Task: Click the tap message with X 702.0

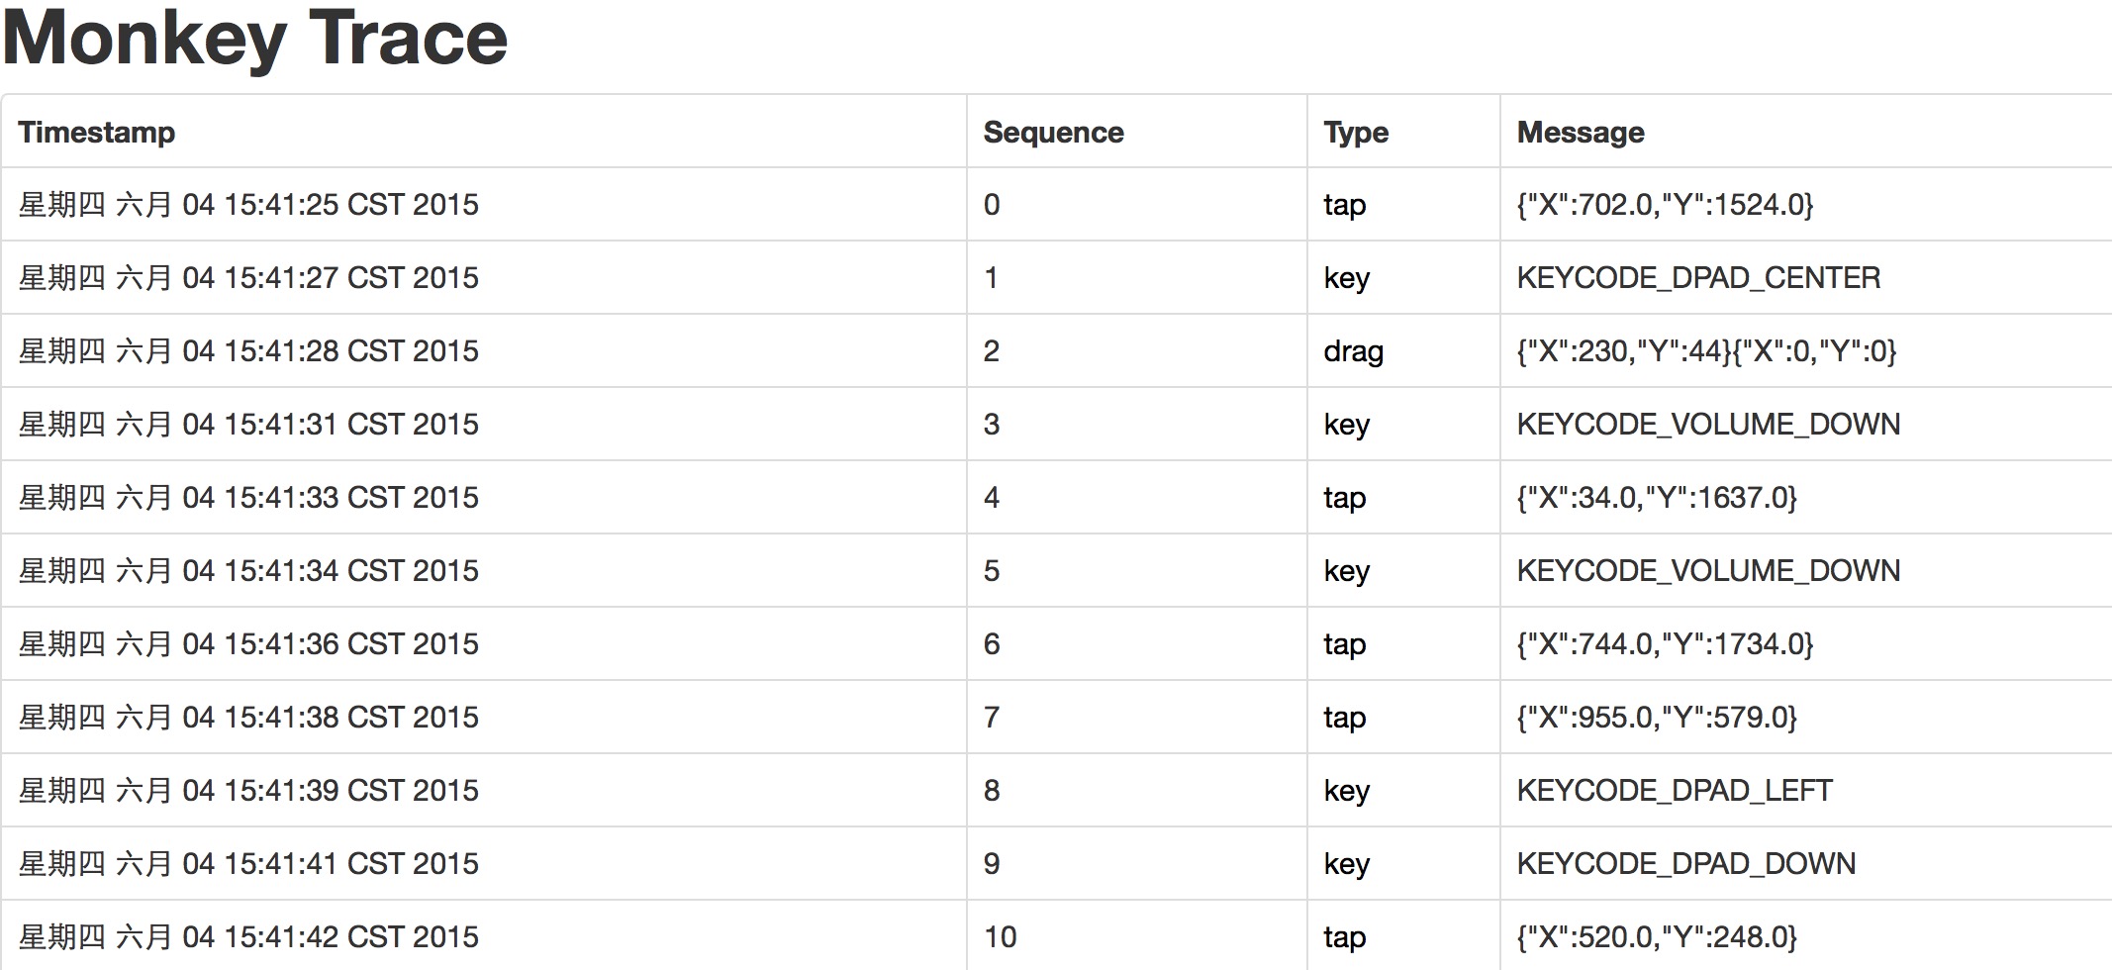Action: coord(1665,205)
